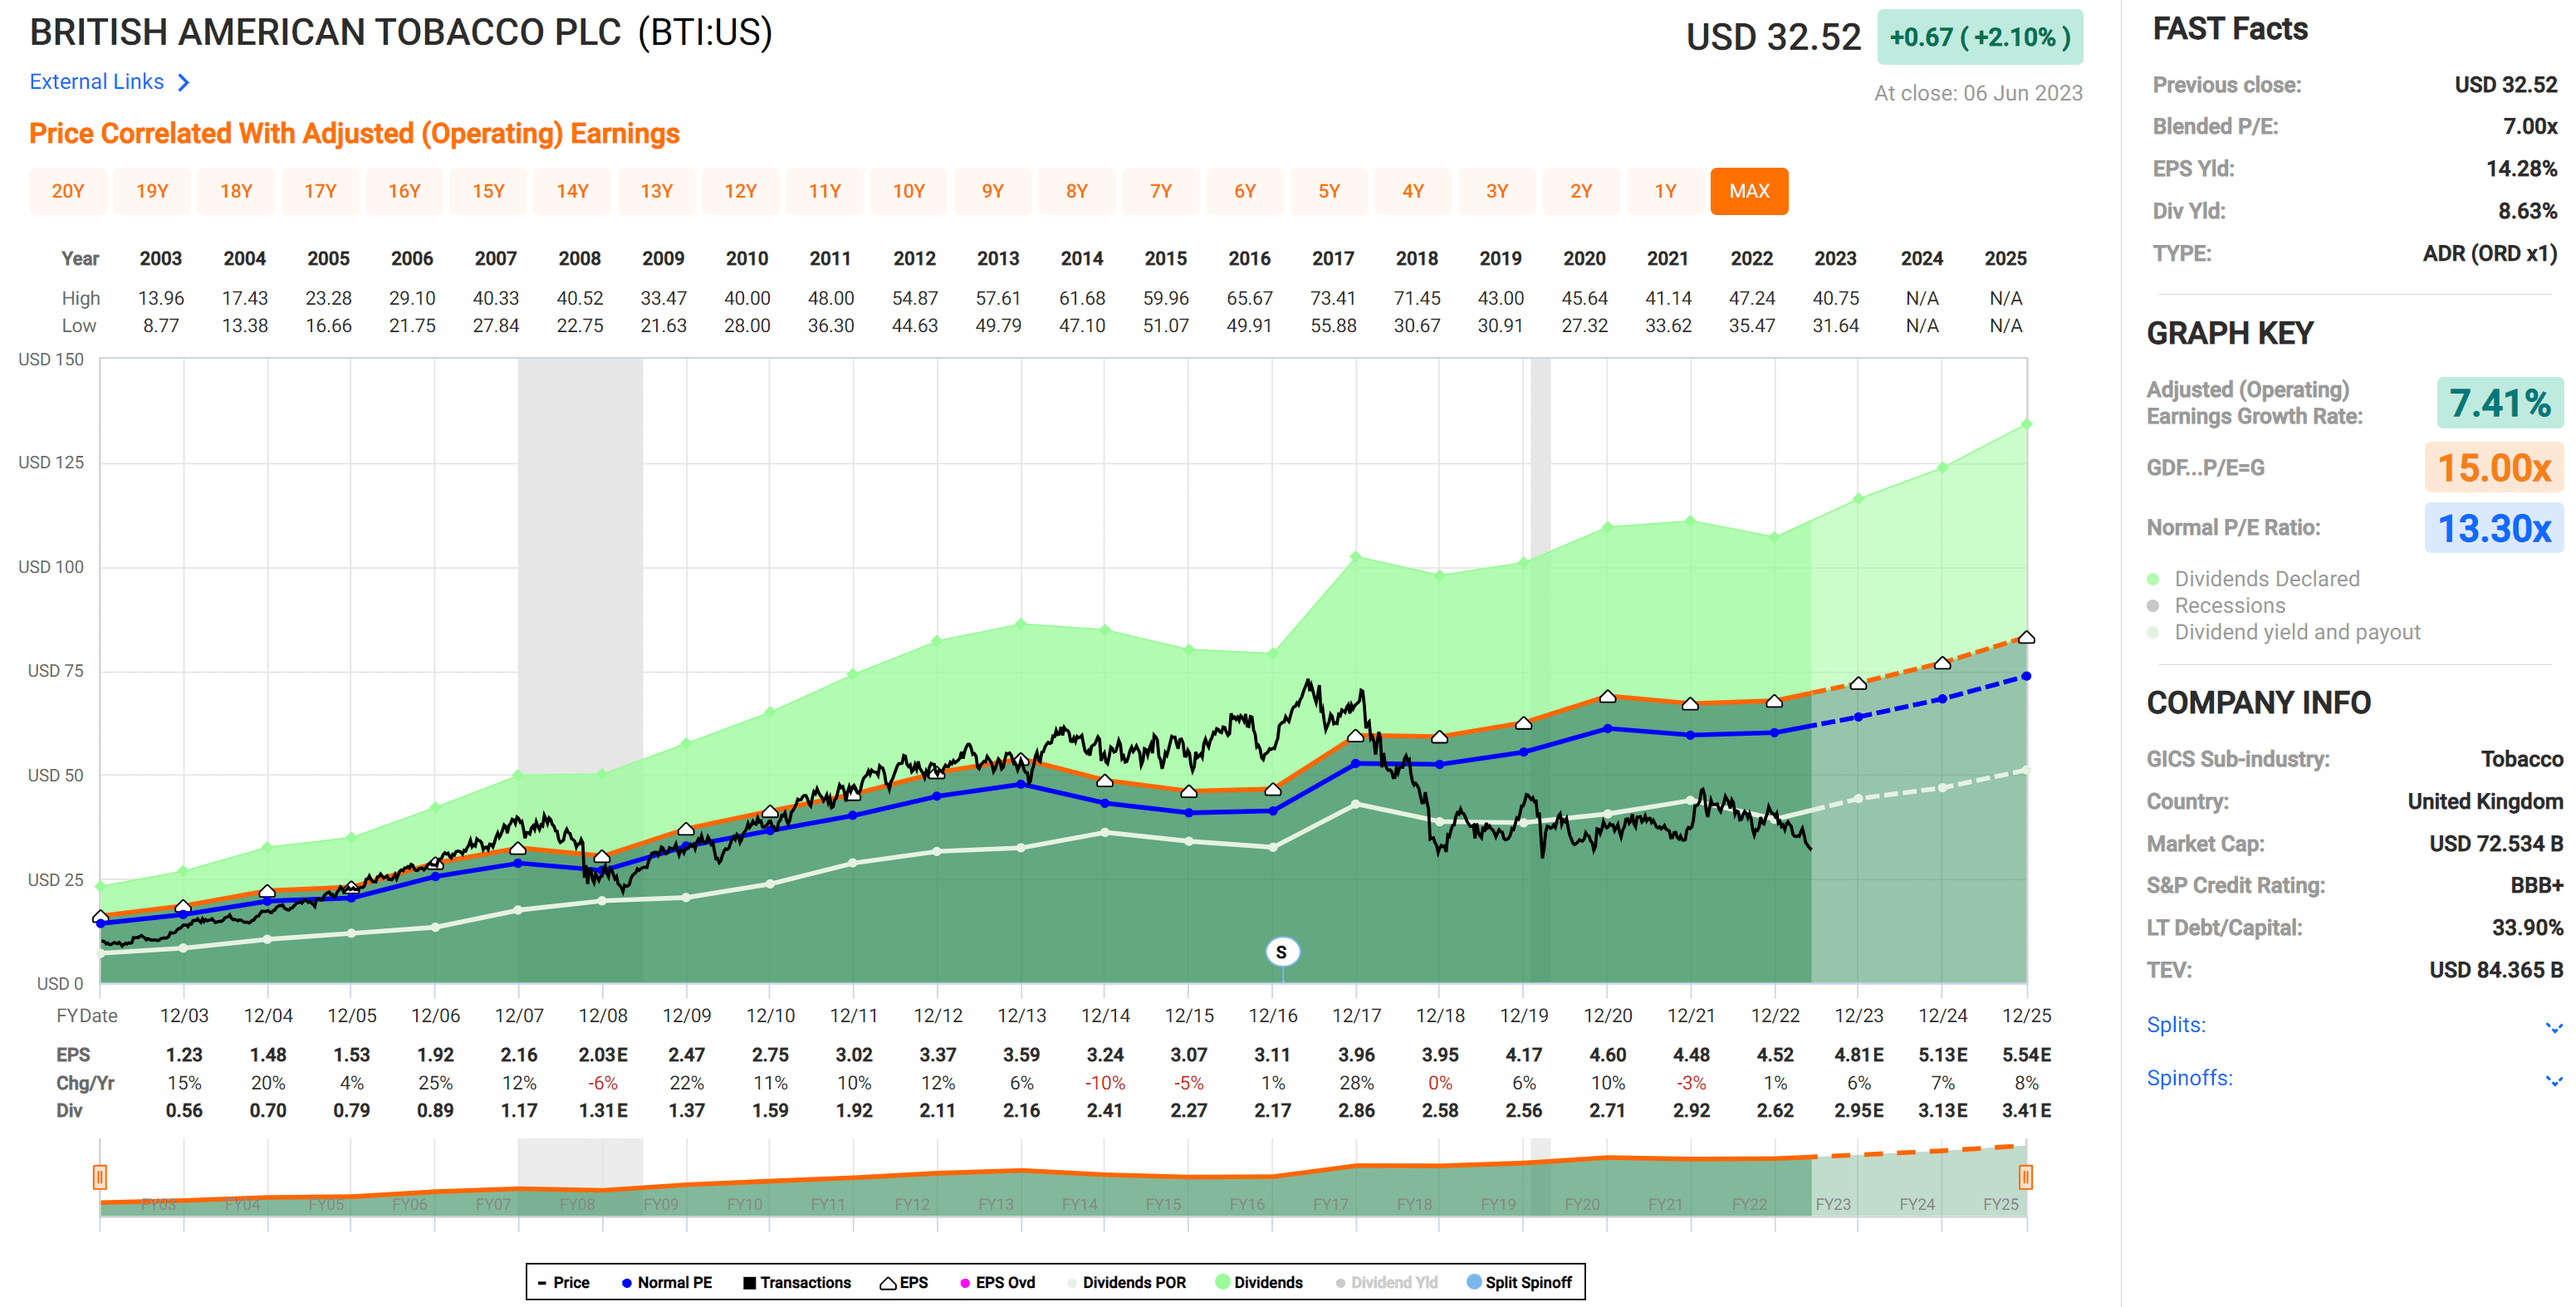Select the 19Y time range tab
This screenshot has height=1307, width=2576.
(152, 191)
